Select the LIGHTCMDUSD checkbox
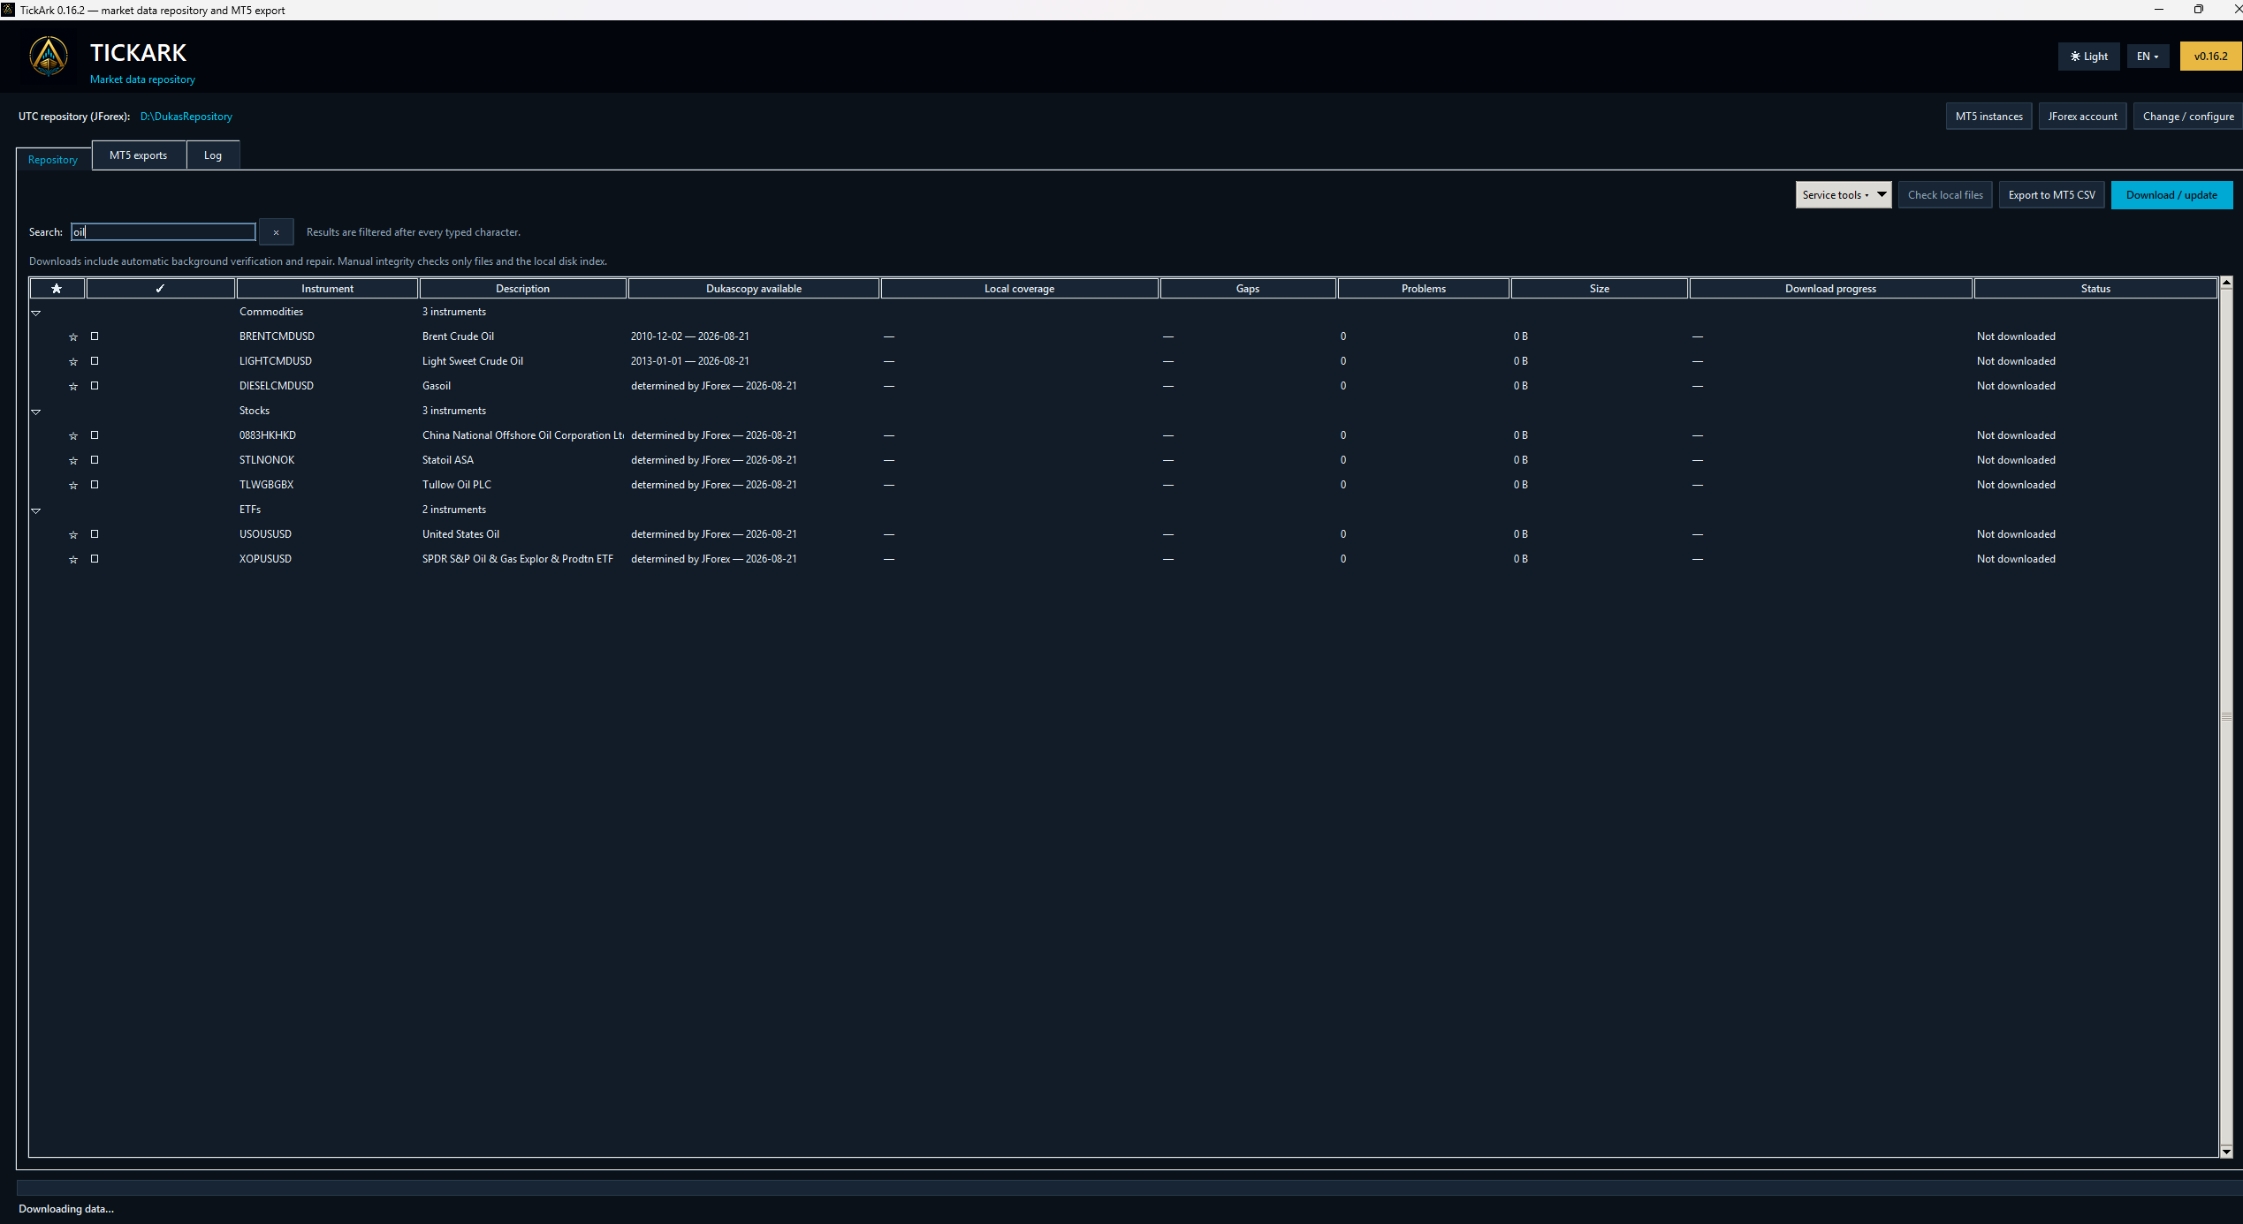Viewport: 2243px width, 1224px height. pyautogui.click(x=95, y=361)
